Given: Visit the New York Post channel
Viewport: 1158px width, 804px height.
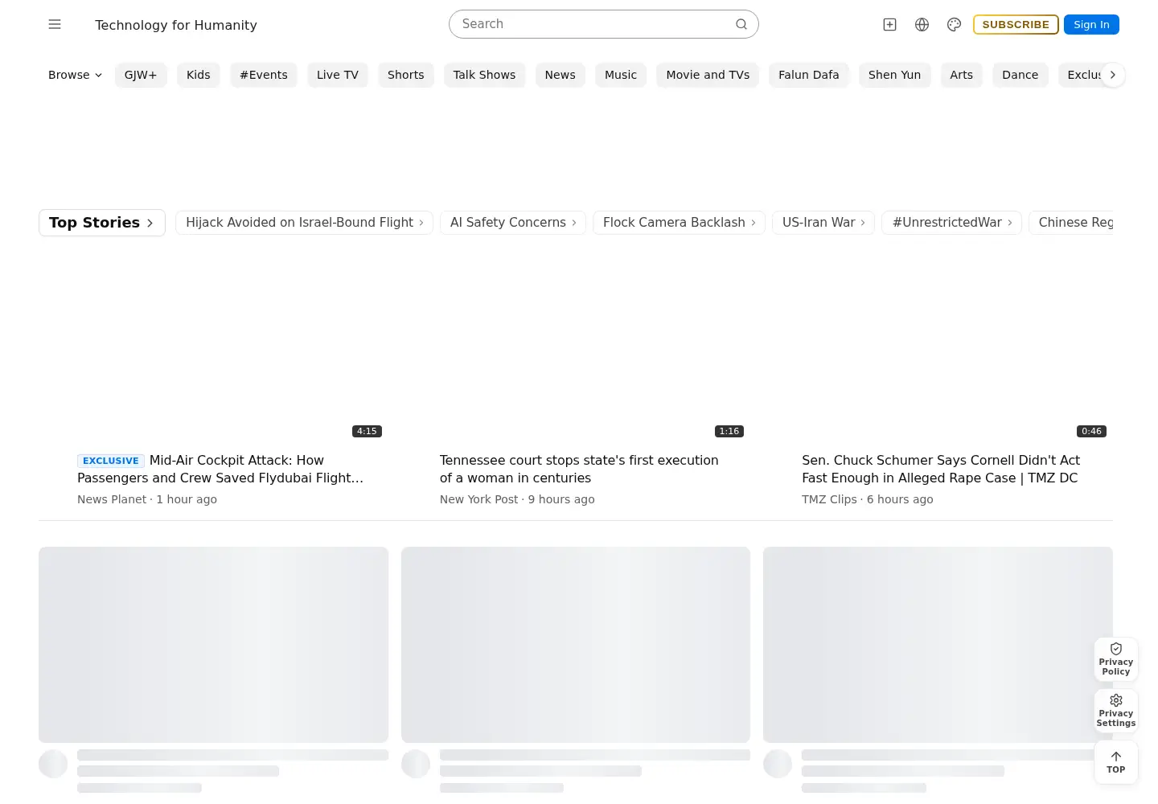Looking at the screenshot, I should [x=479, y=499].
